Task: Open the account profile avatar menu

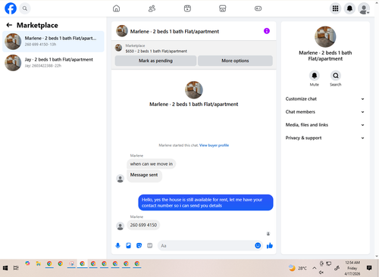Action: [364, 8]
